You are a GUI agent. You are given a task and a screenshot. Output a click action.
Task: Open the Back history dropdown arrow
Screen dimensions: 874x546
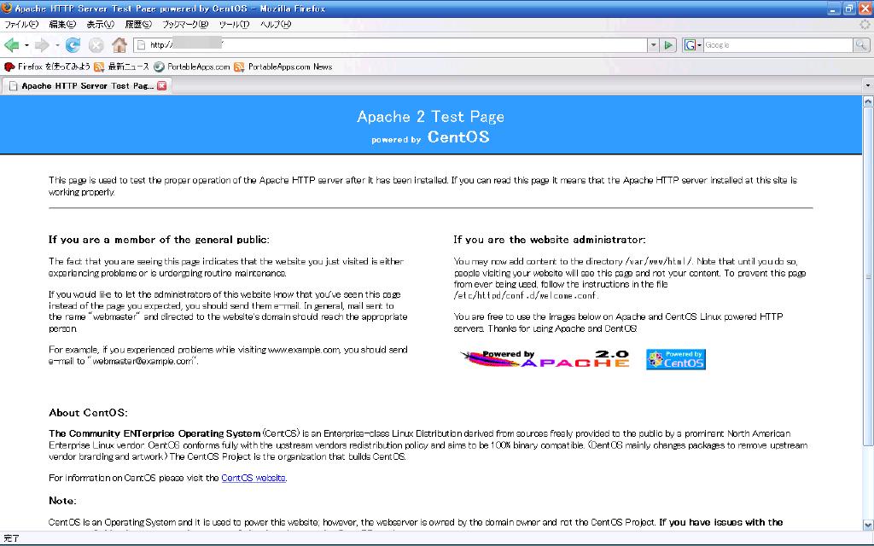(26, 45)
